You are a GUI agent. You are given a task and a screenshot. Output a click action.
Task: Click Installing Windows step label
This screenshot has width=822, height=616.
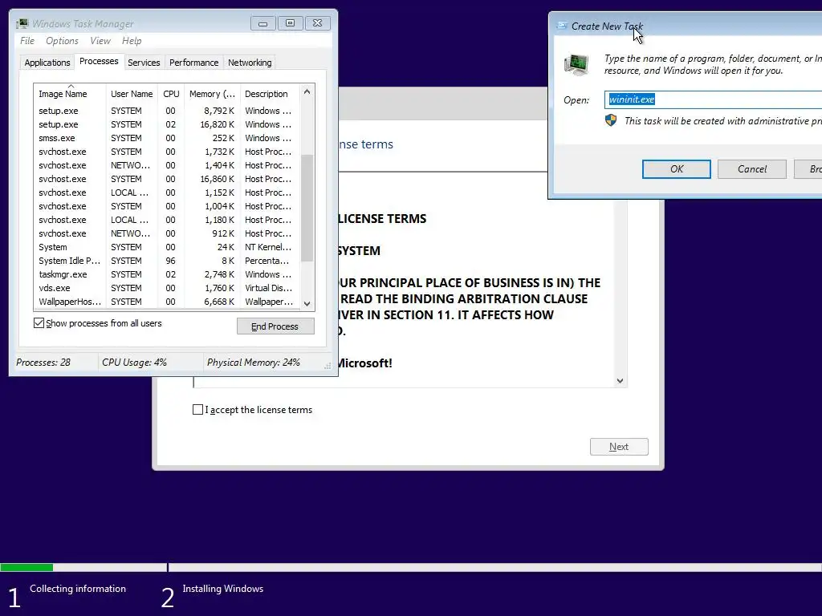223,588
